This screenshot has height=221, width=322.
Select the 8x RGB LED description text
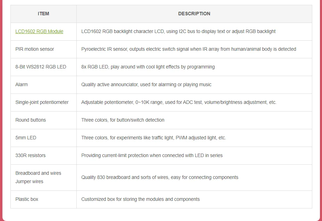click(x=148, y=67)
